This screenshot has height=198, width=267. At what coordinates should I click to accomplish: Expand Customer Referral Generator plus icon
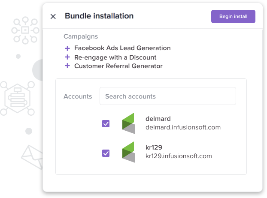pyautogui.click(x=67, y=66)
